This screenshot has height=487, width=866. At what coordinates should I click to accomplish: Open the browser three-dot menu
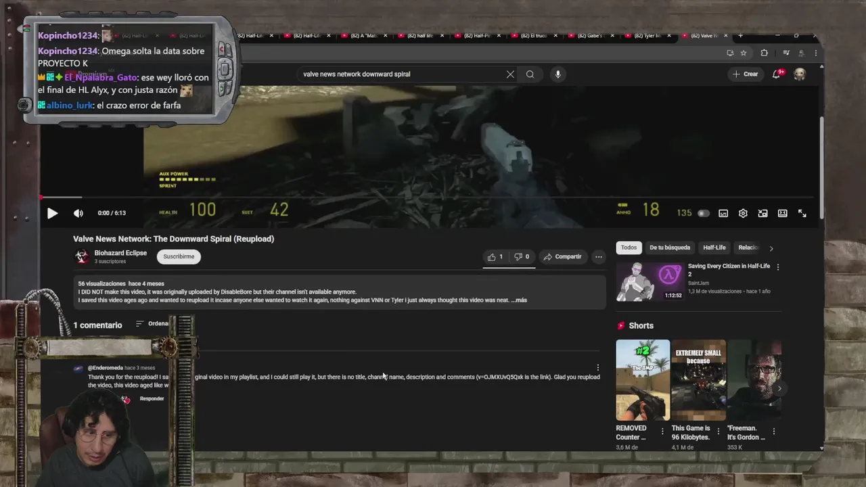point(816,53)
